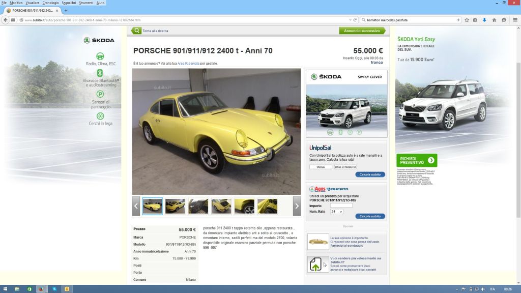
Task: Click the Cerchi in lega wheel icon
Action: [100, 116]
